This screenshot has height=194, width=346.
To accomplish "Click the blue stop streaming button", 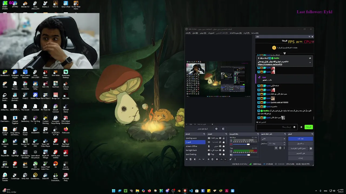I will (x=301, y=139).
